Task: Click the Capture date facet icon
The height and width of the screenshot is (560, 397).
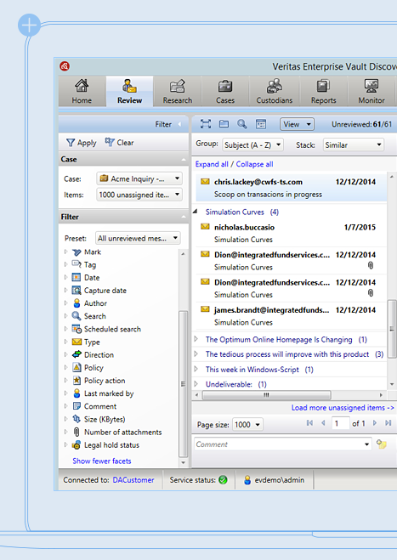Action: click(77, 291)
